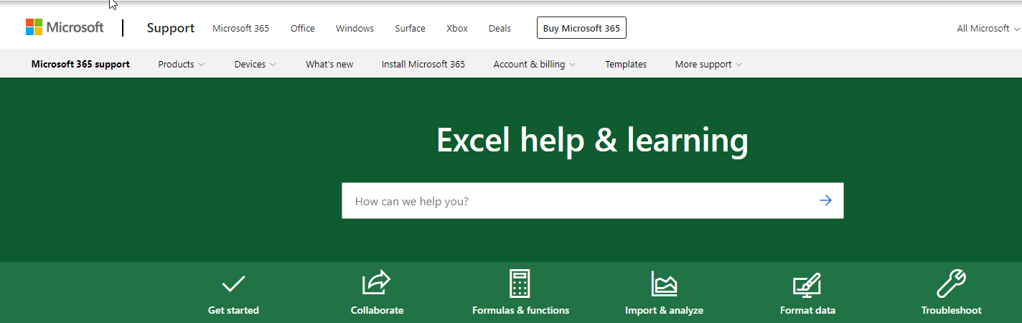Image resolution: width=1022 pixels, height=323 pixels.
Task: Select the Formulas & functions calculator icon
Action: coord(520,284)
